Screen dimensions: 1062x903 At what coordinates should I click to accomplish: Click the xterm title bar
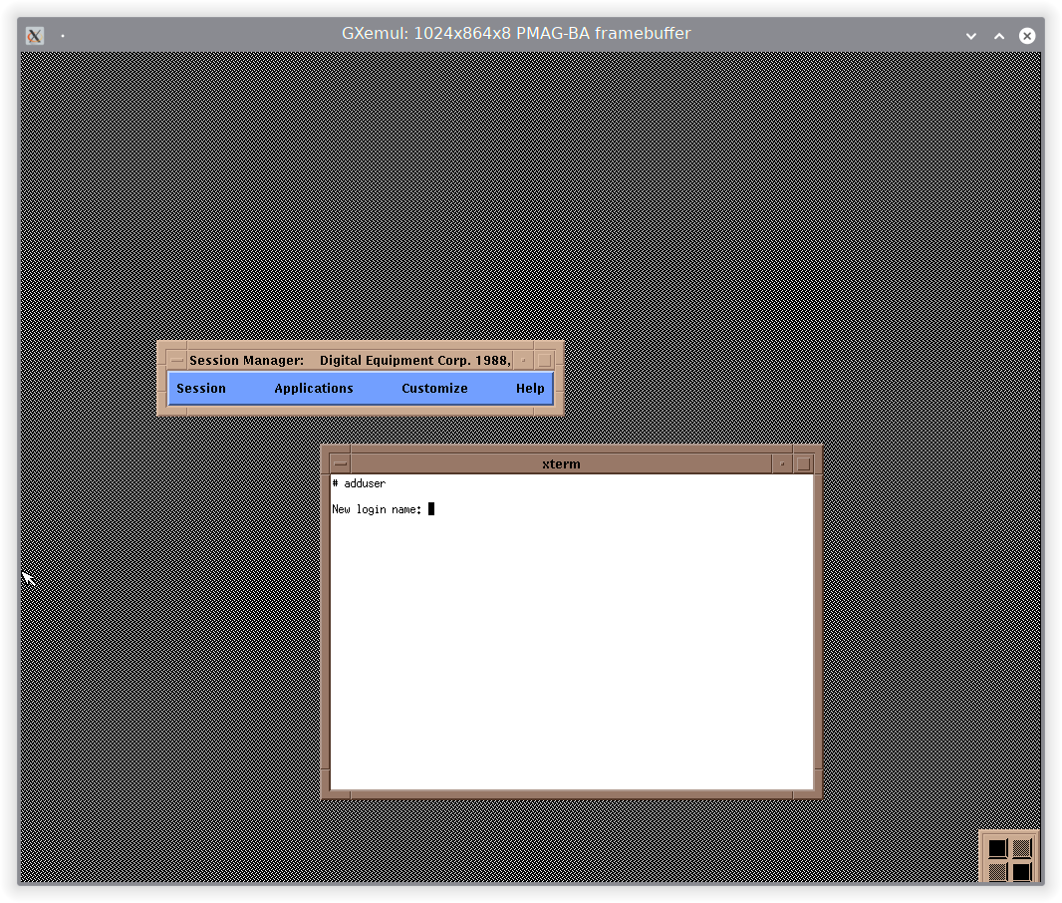pos(561,464)
